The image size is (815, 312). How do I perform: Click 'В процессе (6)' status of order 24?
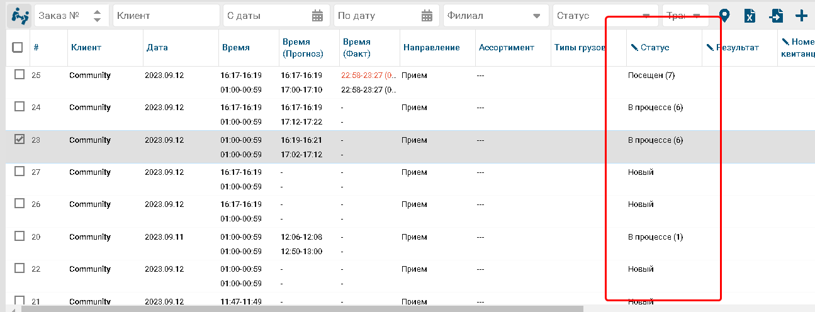click(655, 108)
